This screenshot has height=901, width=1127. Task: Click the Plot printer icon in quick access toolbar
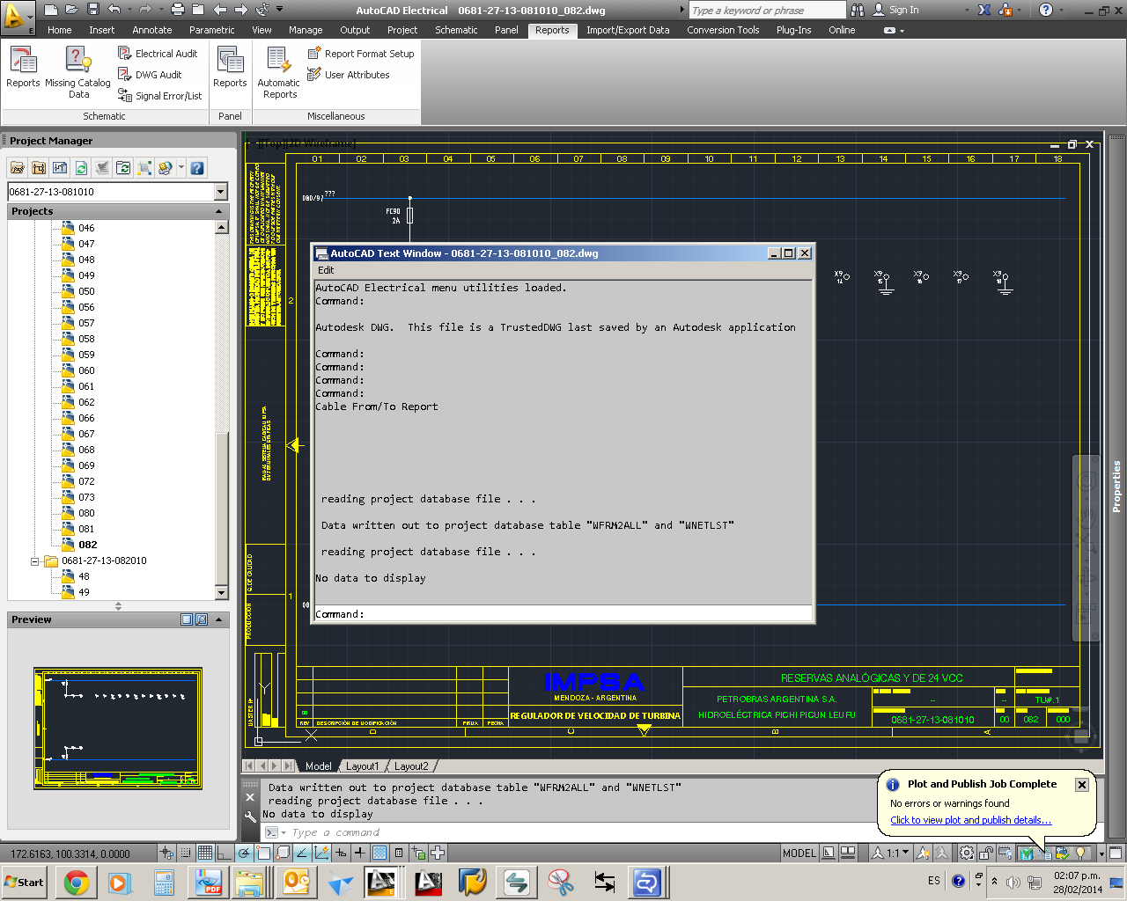tap(178, 10)
